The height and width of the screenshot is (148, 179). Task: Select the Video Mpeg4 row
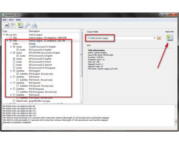click(41, 44)
